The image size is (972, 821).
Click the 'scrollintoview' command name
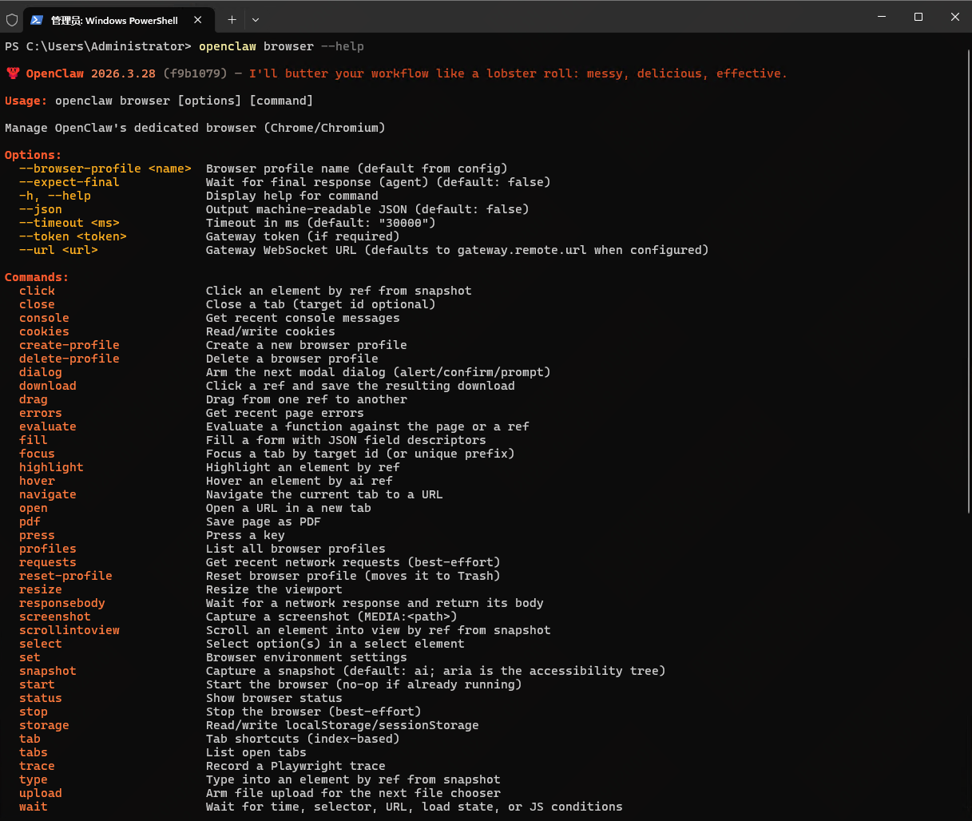click(69, 630)
